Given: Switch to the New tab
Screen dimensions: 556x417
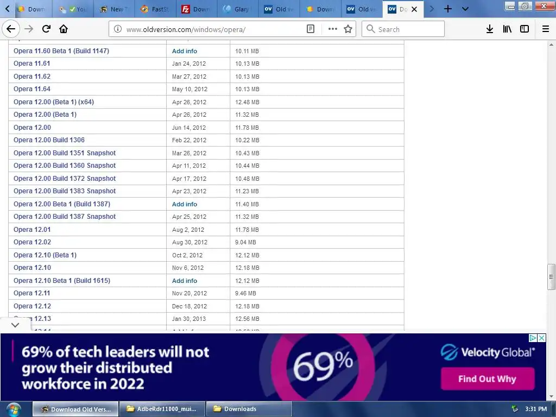Looking at the screenshot, I should click(114, 9).
